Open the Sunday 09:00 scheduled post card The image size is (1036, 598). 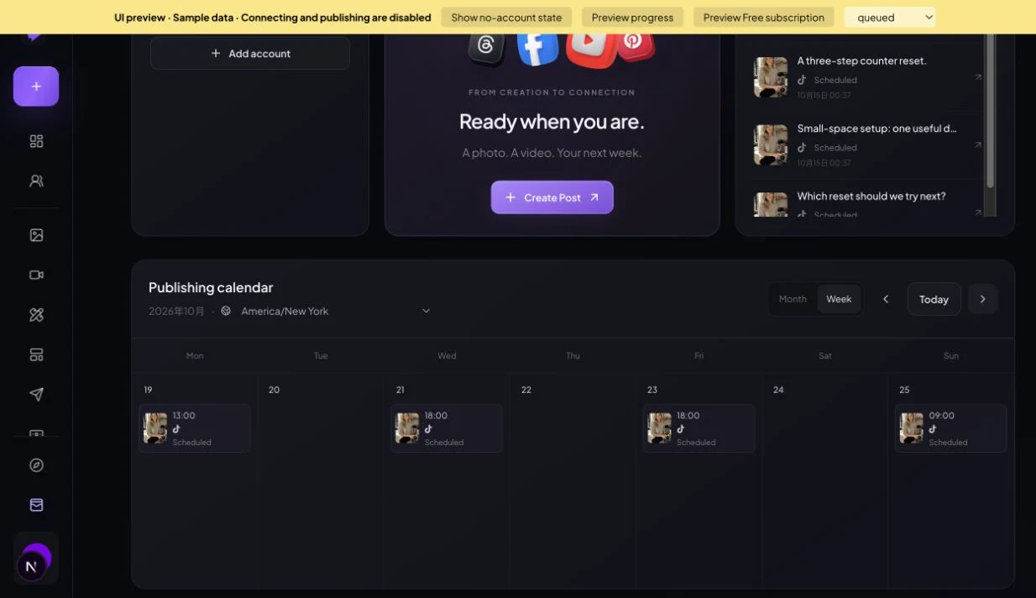(950, 428)
